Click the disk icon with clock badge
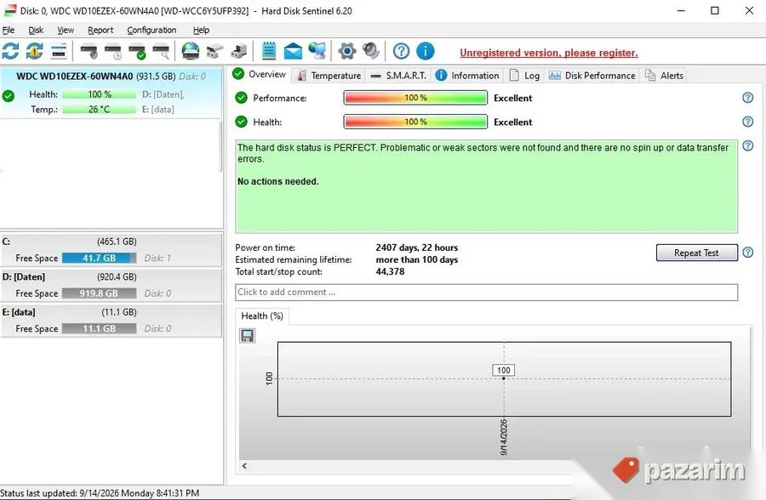766x500 pixels. click(x=113, y=51)
